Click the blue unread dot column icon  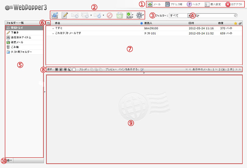(142, 23)
